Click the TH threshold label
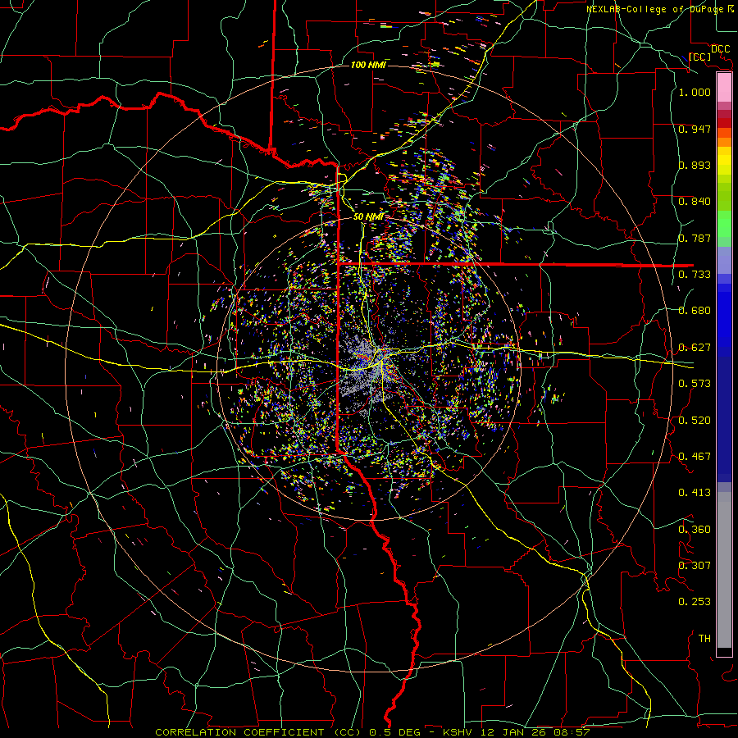 point(704,639)
